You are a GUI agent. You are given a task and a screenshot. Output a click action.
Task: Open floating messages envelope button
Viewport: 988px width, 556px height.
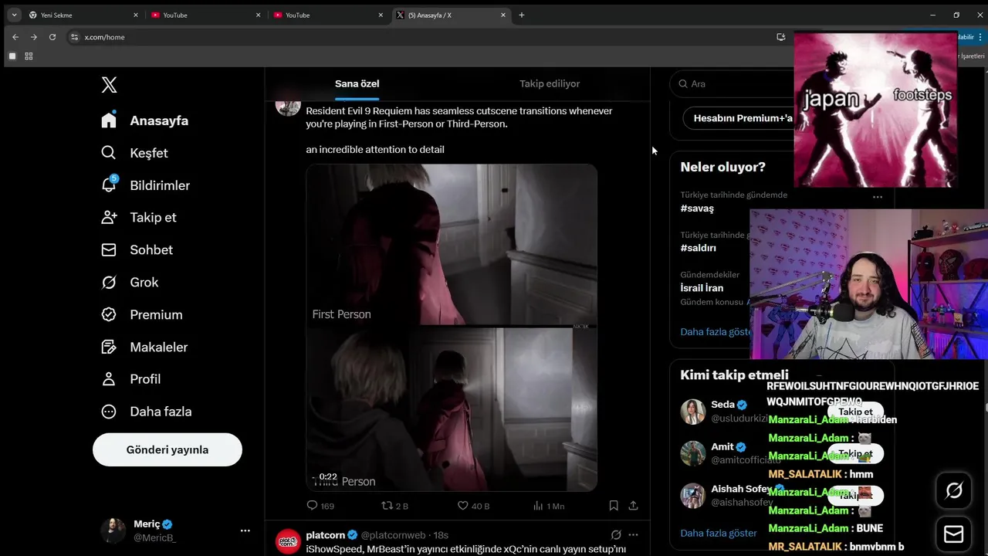pyautogui.click(x=954, y=534)
